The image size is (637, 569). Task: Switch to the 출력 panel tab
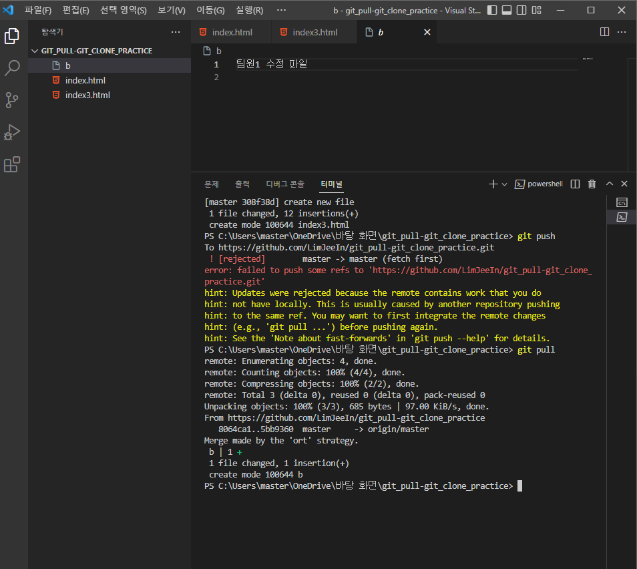point(242,184)
